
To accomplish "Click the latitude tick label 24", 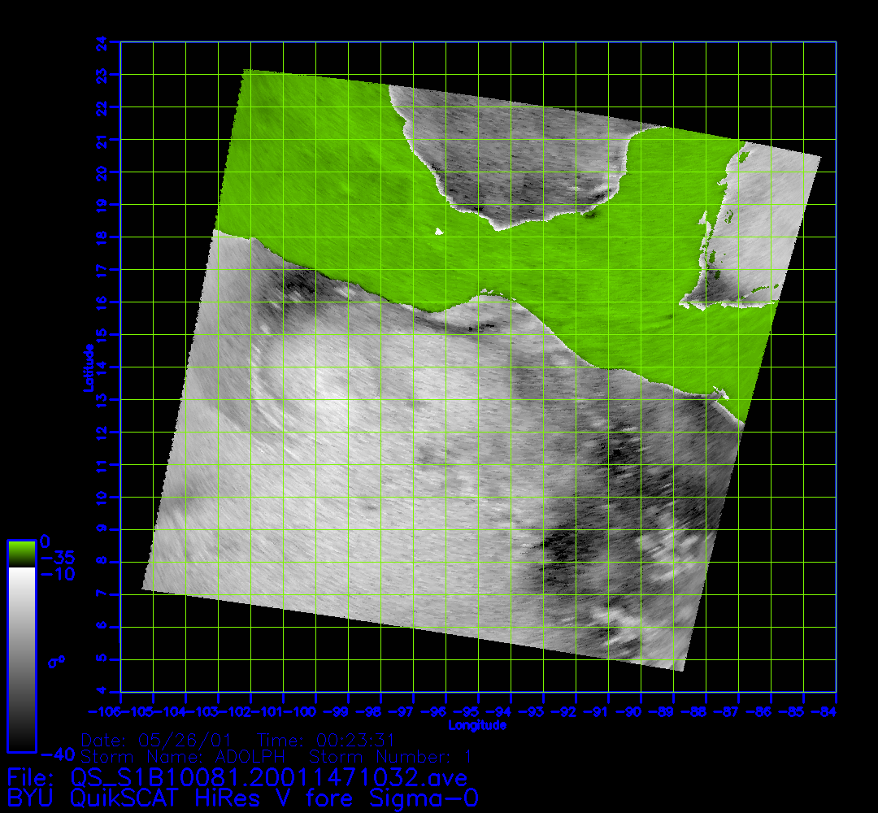I will (x=102, y=41).
